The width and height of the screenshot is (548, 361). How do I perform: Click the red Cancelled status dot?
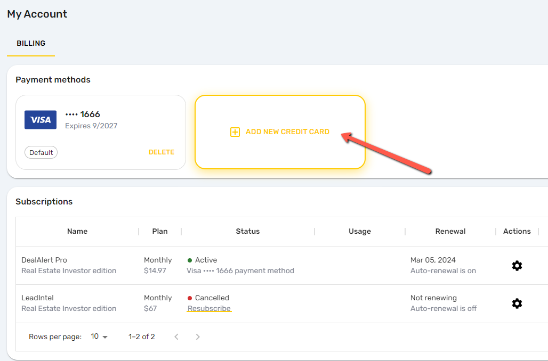click(190, 298)
